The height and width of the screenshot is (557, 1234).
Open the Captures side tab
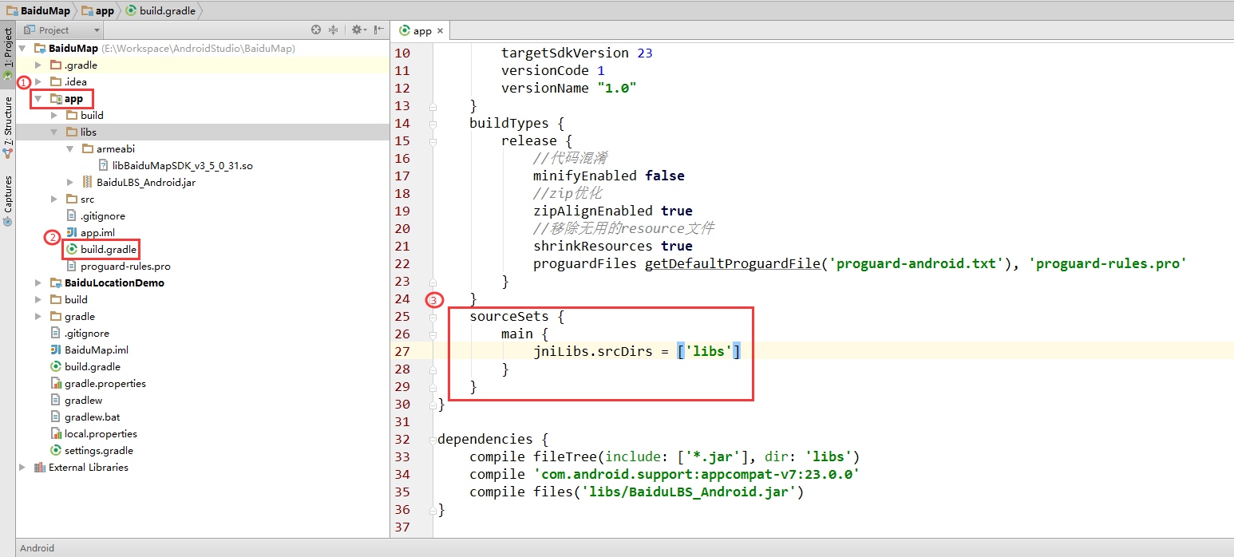8,199
